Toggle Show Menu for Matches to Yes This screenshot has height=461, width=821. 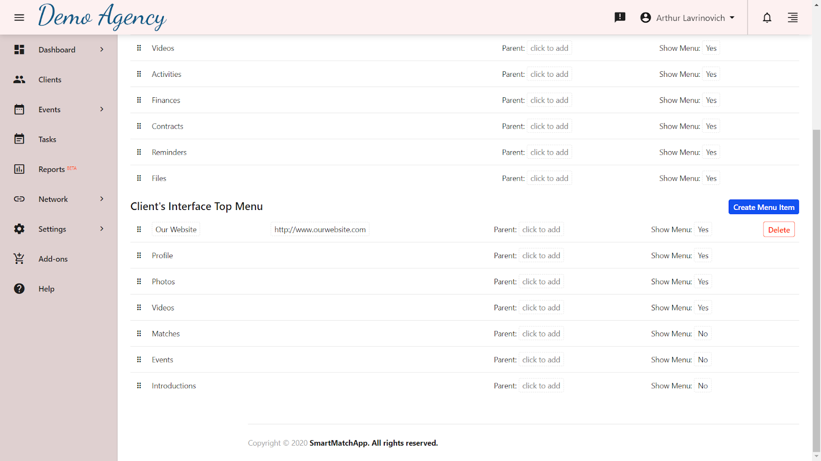point(702,333)
